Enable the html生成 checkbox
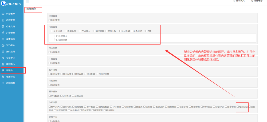 (202, 107)
